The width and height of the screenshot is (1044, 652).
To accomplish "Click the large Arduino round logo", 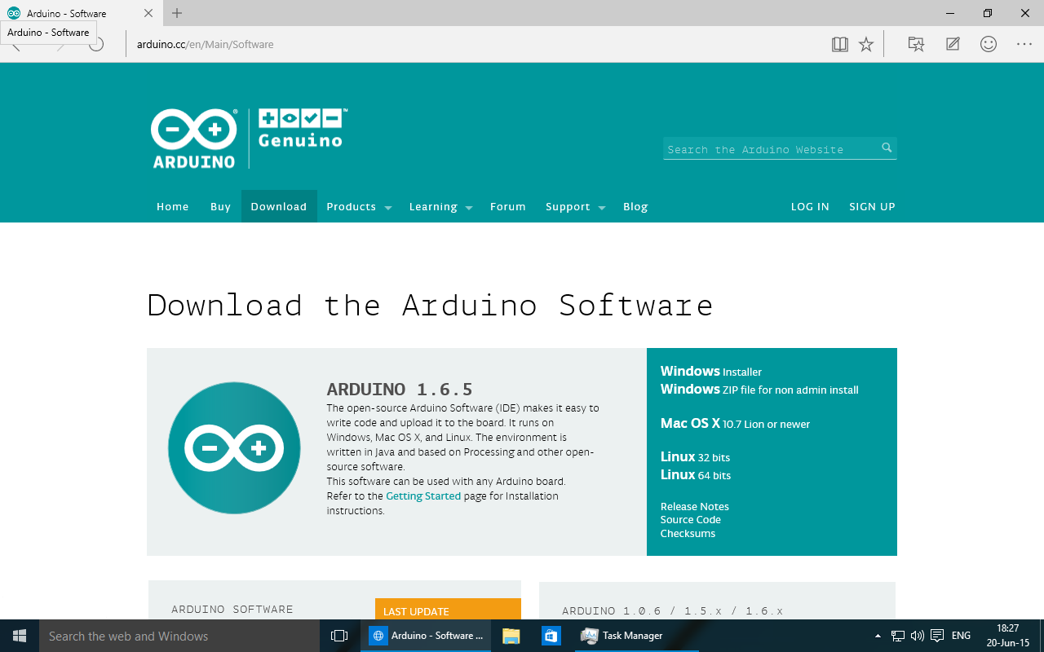I will [234, 448].
